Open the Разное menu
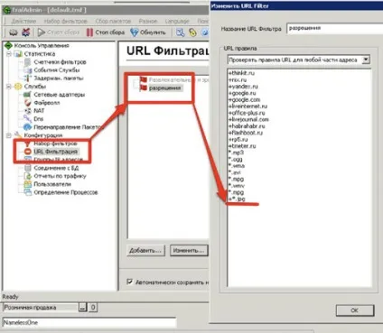 click(x=148, y=21)
